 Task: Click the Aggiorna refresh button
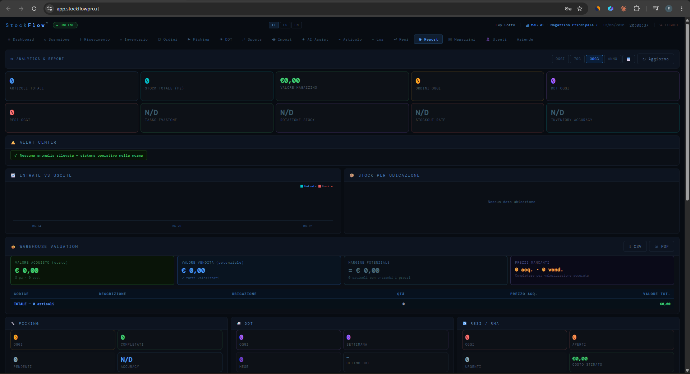coord(655,59)
